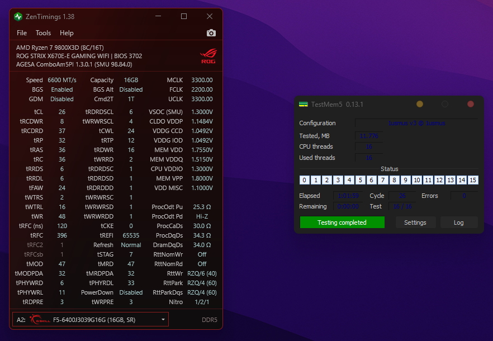The width and height of the screenshot is (493, 341).
Task: Close the ZenTimings window
Action: point(210,16)
